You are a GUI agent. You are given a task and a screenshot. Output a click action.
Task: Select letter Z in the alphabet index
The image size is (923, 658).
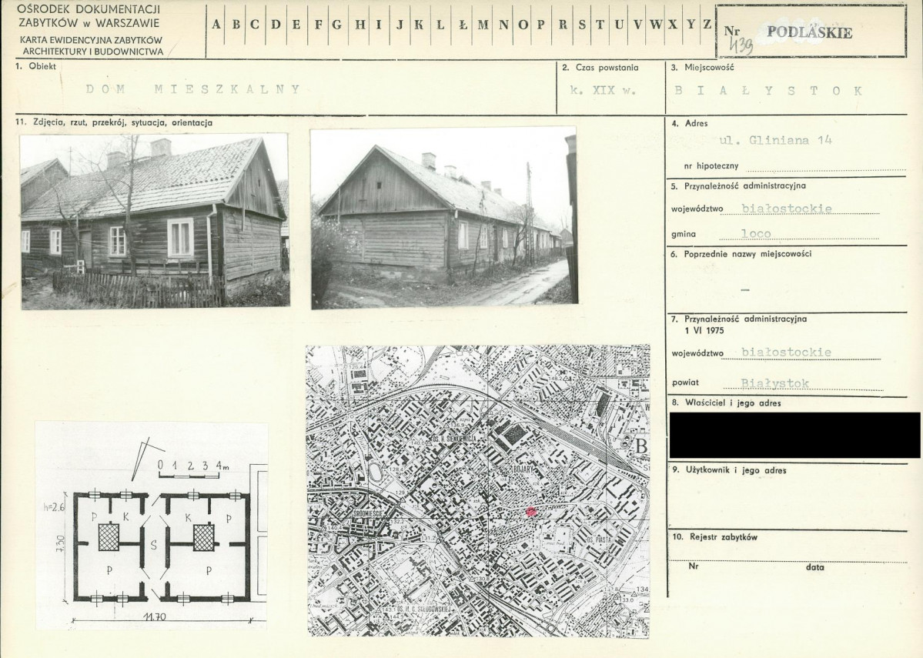point(707,24)
